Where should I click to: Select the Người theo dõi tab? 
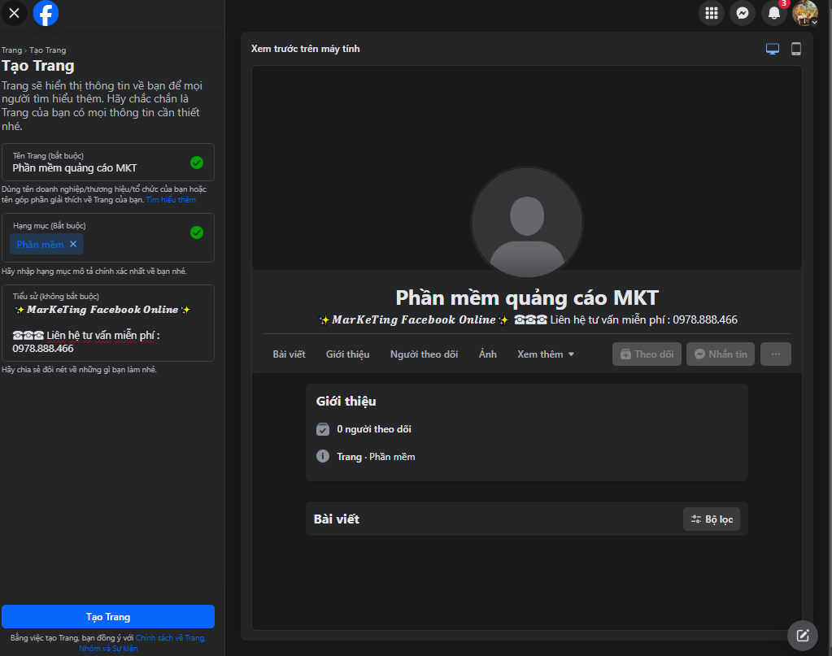424,354
